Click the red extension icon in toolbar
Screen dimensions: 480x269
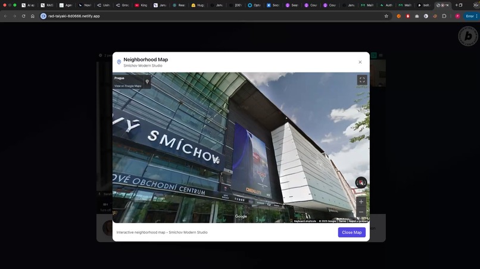tap(408, 16)
